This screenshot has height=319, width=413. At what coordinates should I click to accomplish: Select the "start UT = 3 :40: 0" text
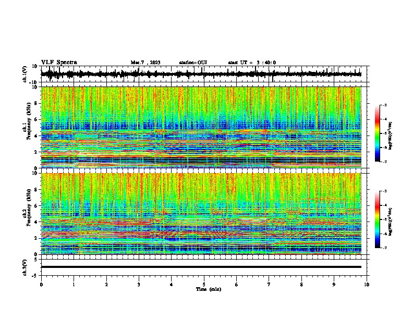[x=252, y=63]
